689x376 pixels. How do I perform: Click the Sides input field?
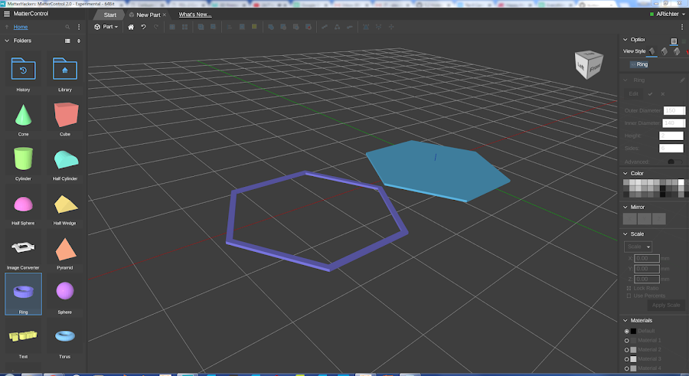click(x=671, y=149)
